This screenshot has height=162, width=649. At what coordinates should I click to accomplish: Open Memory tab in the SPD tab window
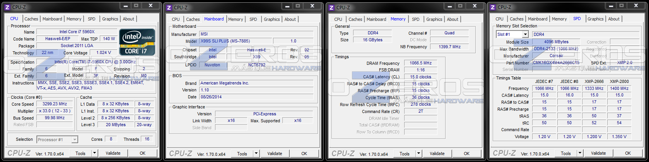tap(559, 19)
